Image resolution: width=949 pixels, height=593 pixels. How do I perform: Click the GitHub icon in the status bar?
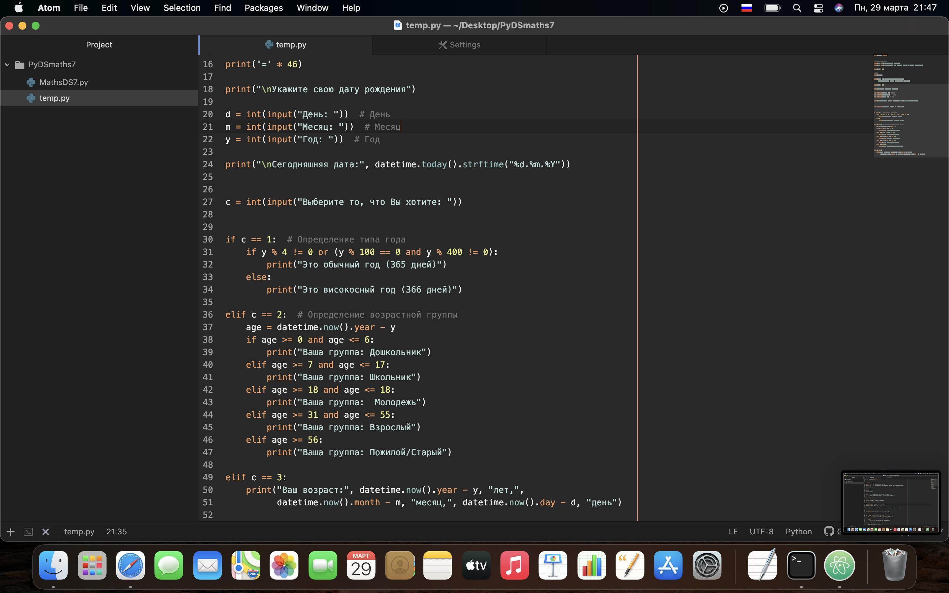click(x=829, y=531)
